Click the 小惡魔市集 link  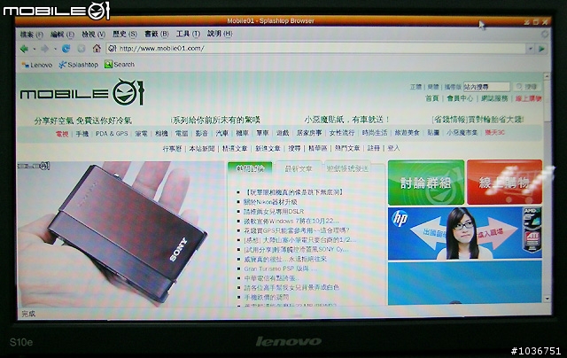click(x=462, y=133)
